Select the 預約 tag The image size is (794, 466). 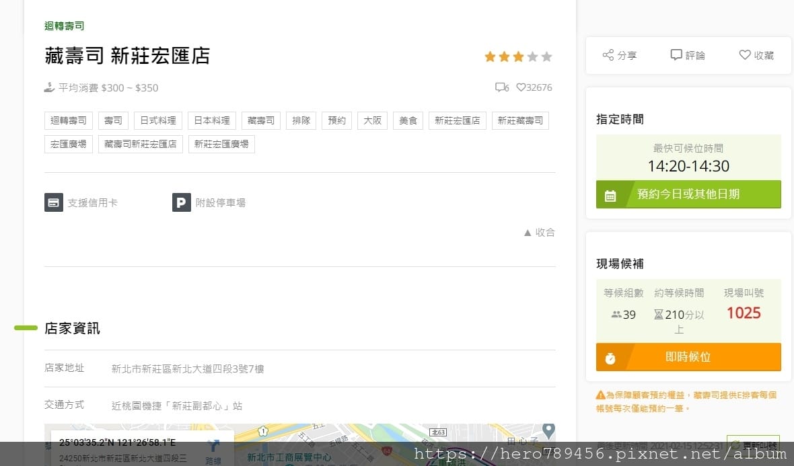coord(336,120)
